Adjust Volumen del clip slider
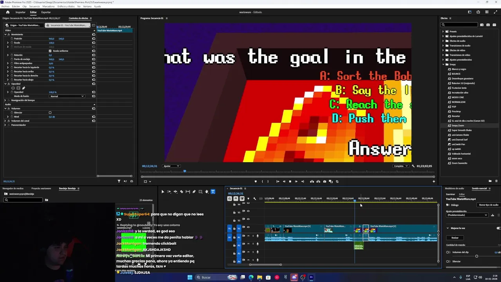This screenshot has width=501, height=282. (476, 256)
